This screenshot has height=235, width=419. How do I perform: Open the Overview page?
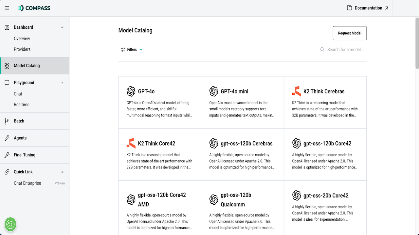(x=22, y=39)
